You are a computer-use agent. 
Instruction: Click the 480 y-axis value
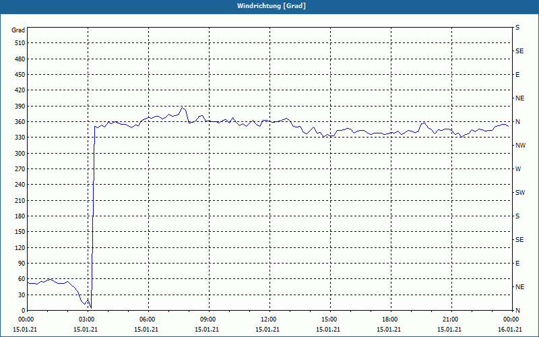pos(20,59)
